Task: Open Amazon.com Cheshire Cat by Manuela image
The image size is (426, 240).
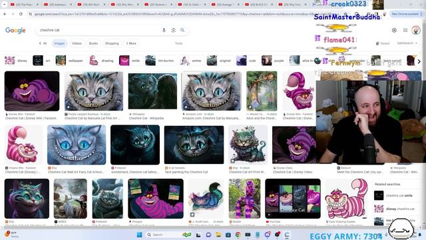Action: pyautogui.click(x=211, y=91)
